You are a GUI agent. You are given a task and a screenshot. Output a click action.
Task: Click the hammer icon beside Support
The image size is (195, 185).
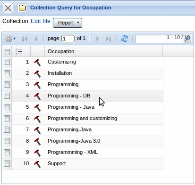click(37, 164)
